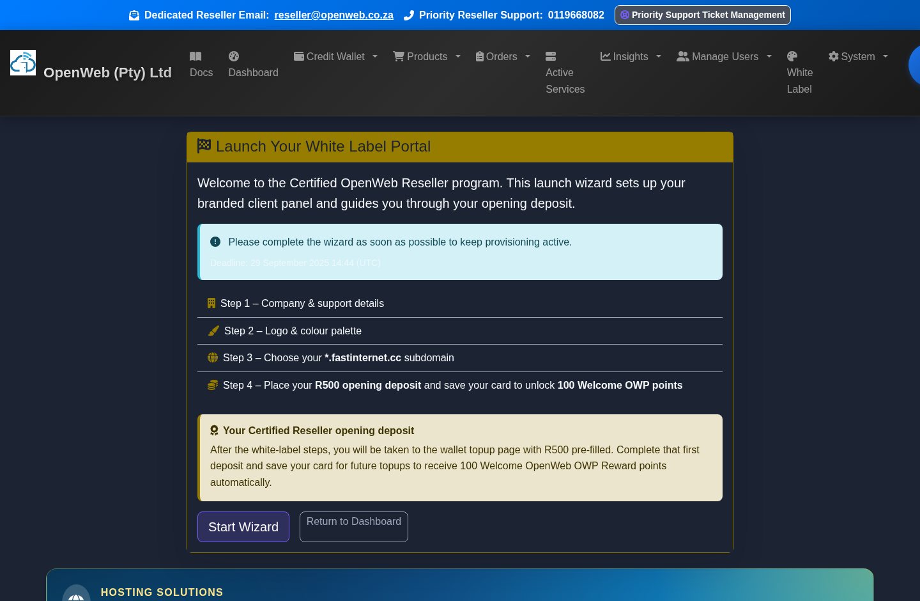Click the Credit Wallet icon
The image size is (920, 601).
(299, 56)
